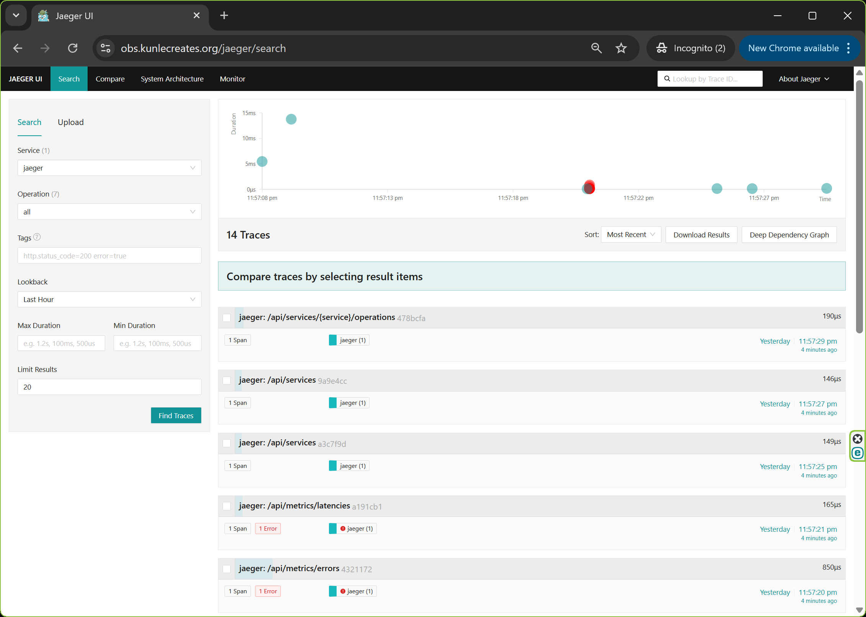Click the browser back arrow
The image size is (866, 617).
pos(18,48)
